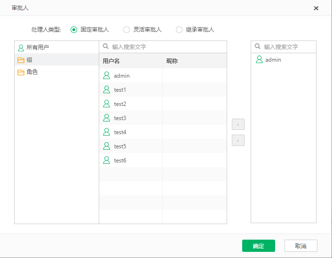Select the test2 user name
Viewport: 332px width, 258px height.
coord(120,104)
